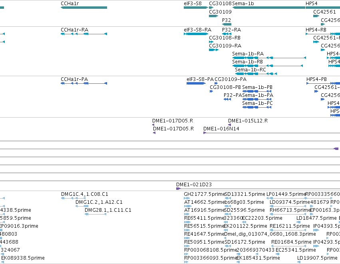Select the DME1-016N14 clone
Image resolution: width=340 pixels, height=264 pixels.
tap(271, 133)
